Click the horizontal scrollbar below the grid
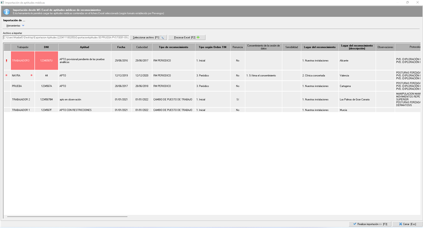423x228 pixels. pos(67,217)
